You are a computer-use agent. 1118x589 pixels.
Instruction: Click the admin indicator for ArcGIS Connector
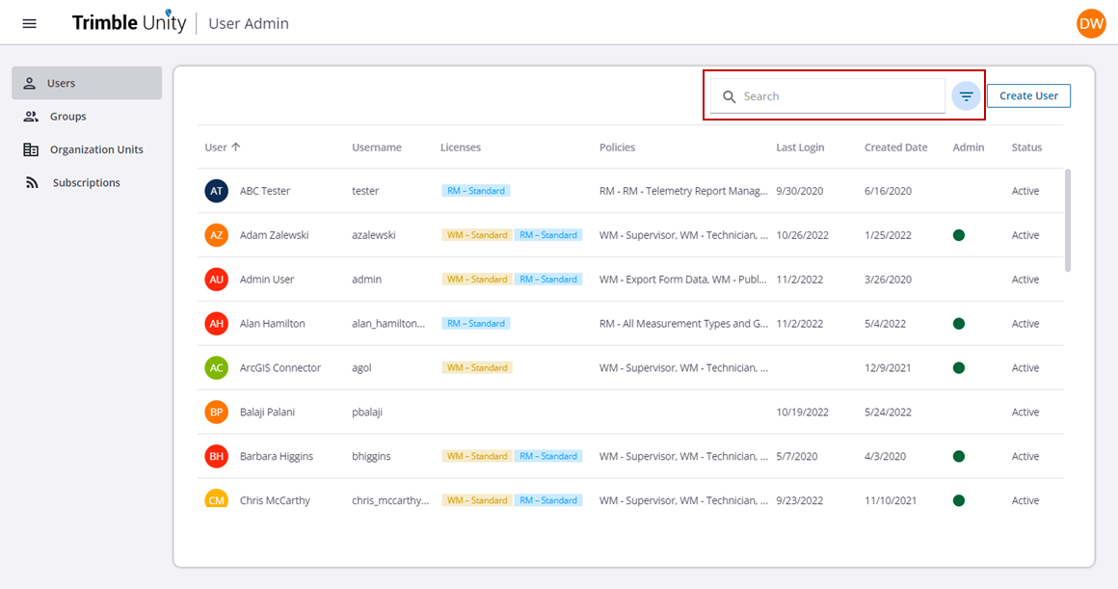point(959,368)
